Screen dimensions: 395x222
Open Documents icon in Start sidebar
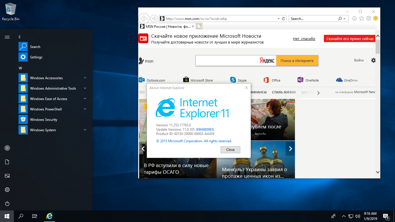click(x=7, y=162)
